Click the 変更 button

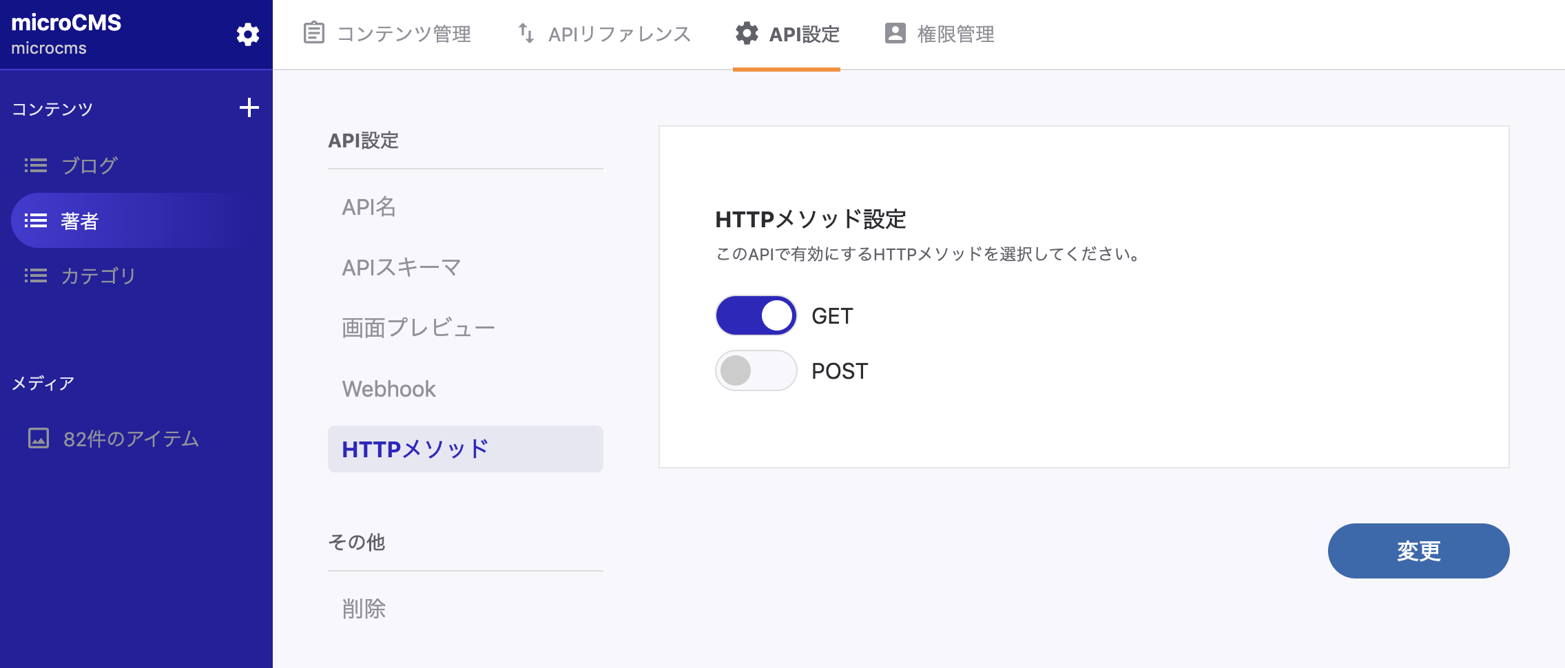click(x=1418, y=551)
